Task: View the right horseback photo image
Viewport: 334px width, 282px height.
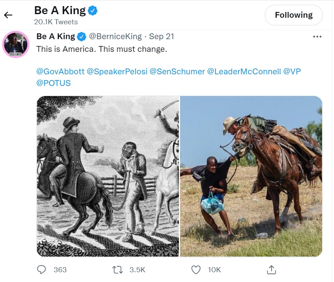Action: pyautogui.click(x=251, y=176)
